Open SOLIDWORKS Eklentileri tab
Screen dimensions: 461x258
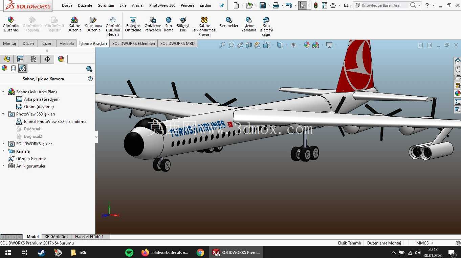coord(134,44)
